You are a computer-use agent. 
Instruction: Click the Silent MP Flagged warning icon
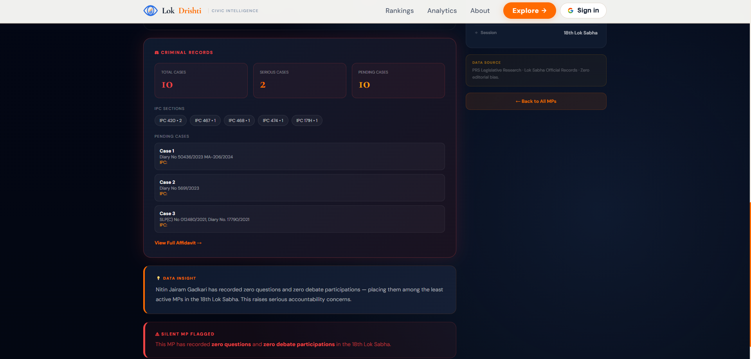(157, 334)
